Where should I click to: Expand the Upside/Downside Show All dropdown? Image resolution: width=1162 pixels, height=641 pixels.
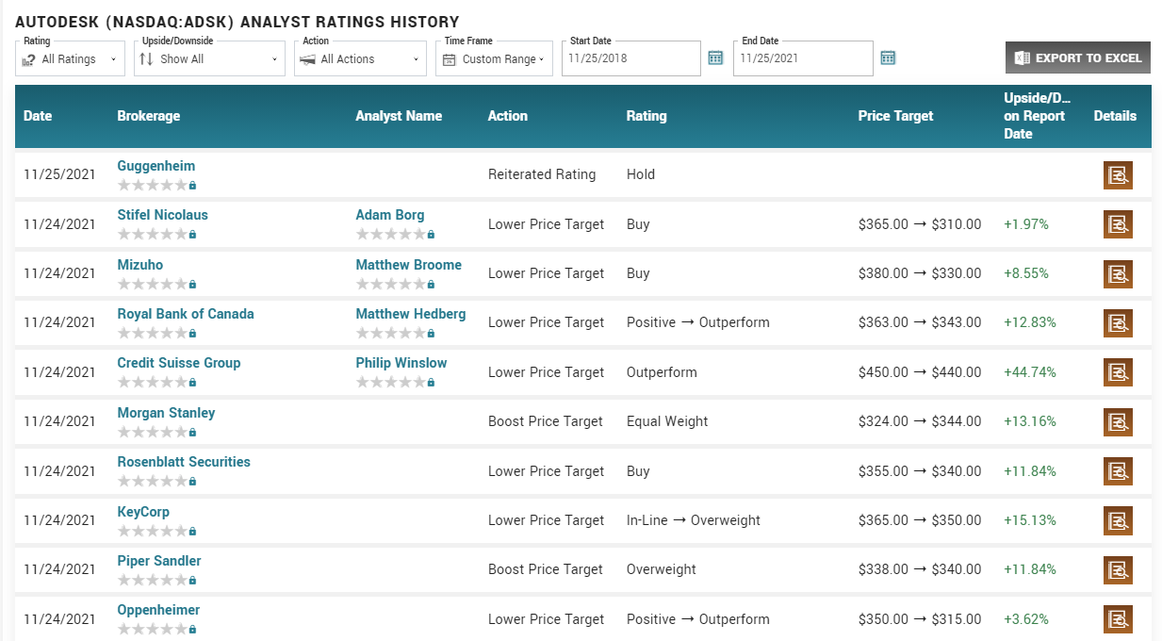(x=207, y=58)
